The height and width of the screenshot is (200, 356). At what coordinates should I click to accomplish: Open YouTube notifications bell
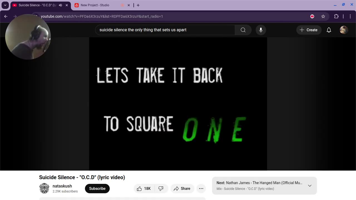(x=329, y=30)
